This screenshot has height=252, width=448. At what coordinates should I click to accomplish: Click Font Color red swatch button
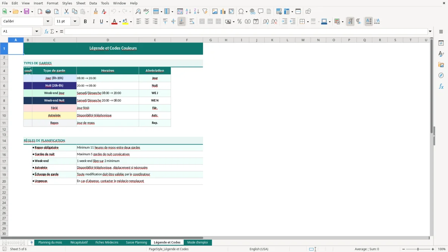click(x=114, y=22)
